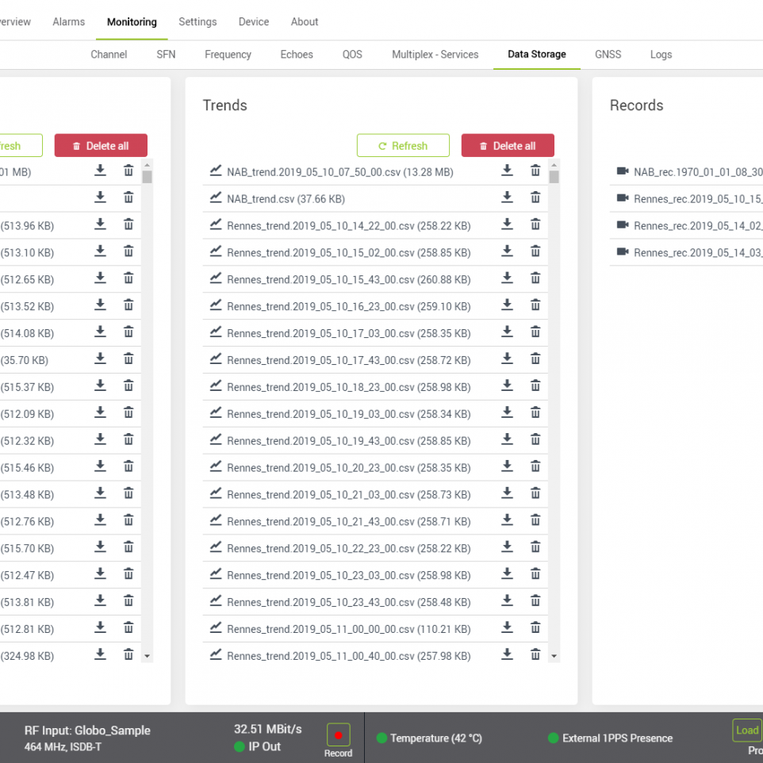Image resolution: width=763 pixels, height=763 pixels.
Task: Click video icon of NAB_rec.1970 record
Action: tap(622, 171)
